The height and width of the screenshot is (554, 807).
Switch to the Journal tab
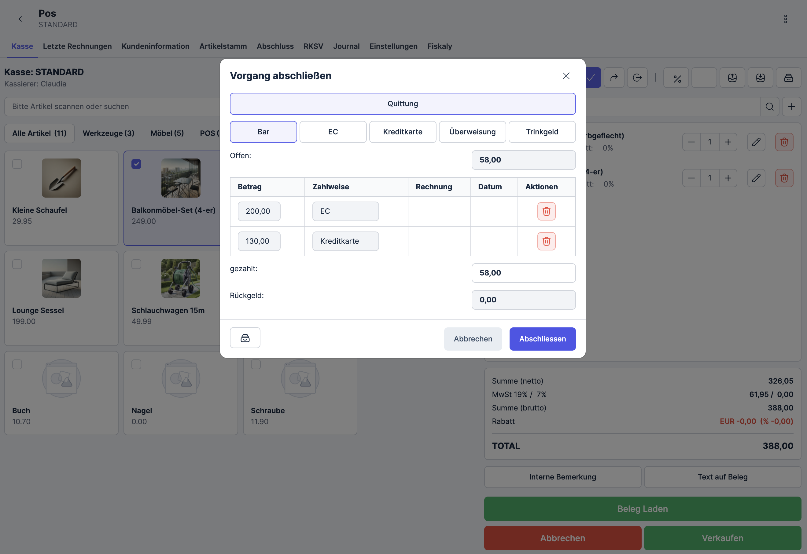coord(346,46)
